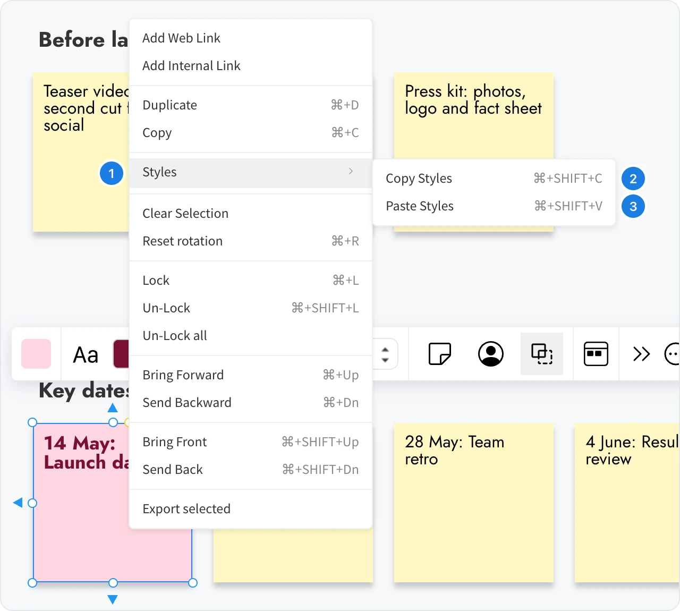Select the 28 May Team retro note

[473, 503]
